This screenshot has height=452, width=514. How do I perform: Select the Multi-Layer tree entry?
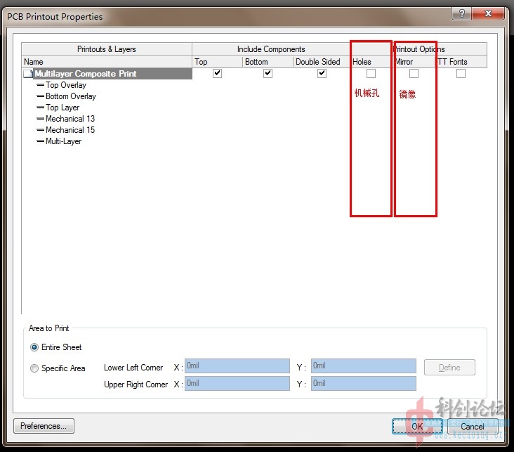(x=63, y=141)
